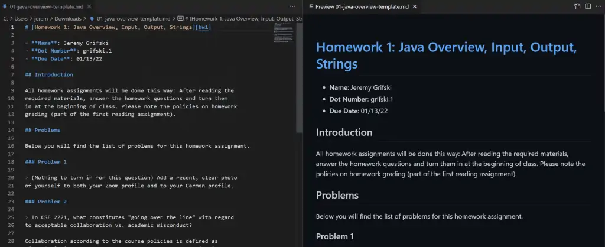Click the Homework 1 title link in preview
Screen dimensions: 605x247
point(447,56)
